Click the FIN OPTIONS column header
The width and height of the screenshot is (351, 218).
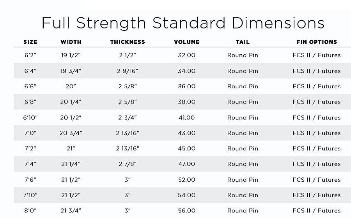click(x=317, y=42)
